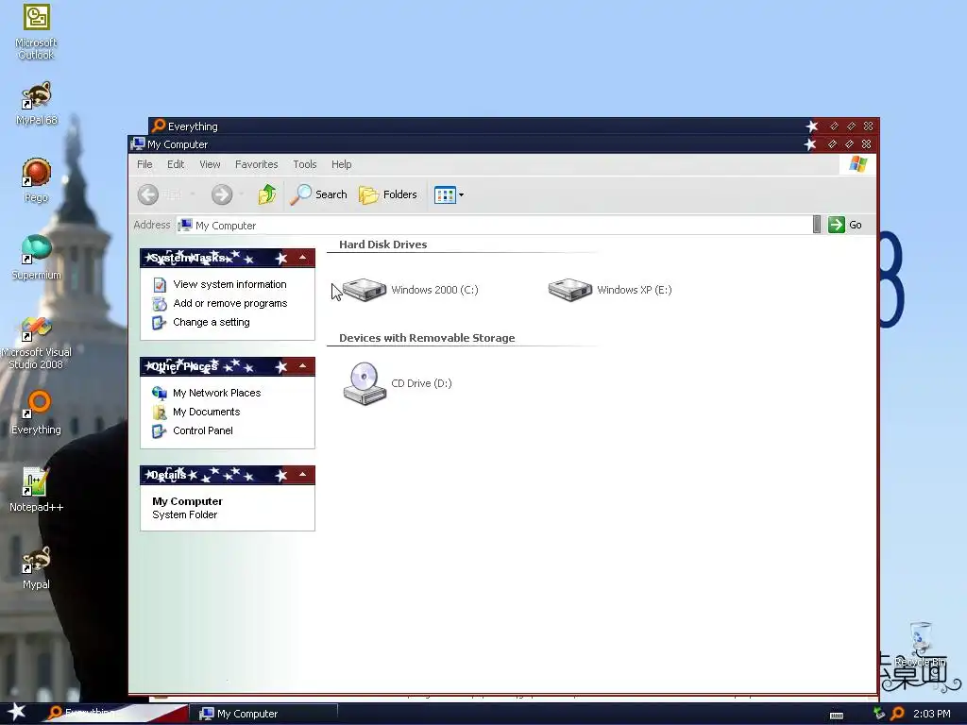Open the Forward history dropdown arrow
967x725 pixels.
241,194
